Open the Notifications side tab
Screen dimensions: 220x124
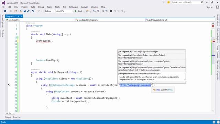pos(218,20)
